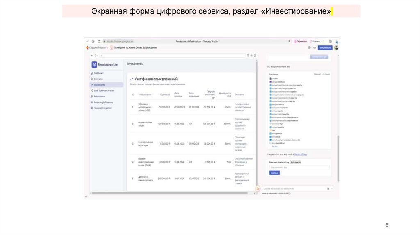Select Investments in sidebar
The height and width of the screenshot is (235, 420).
(x=106, y=85)
